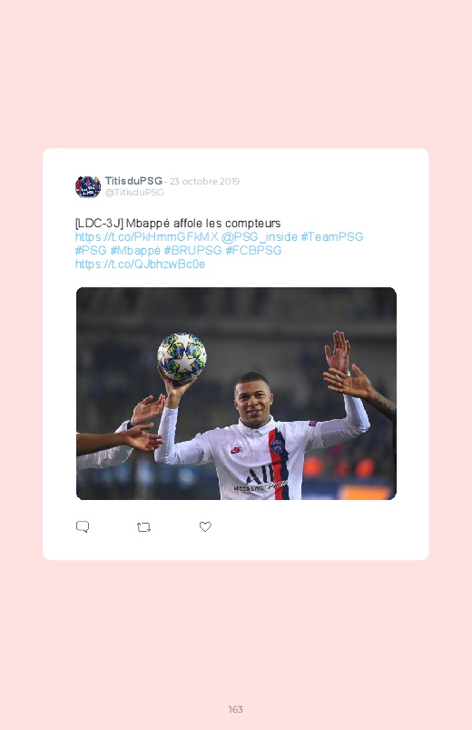Click the reply speech bubble icon

click(83, 526)
